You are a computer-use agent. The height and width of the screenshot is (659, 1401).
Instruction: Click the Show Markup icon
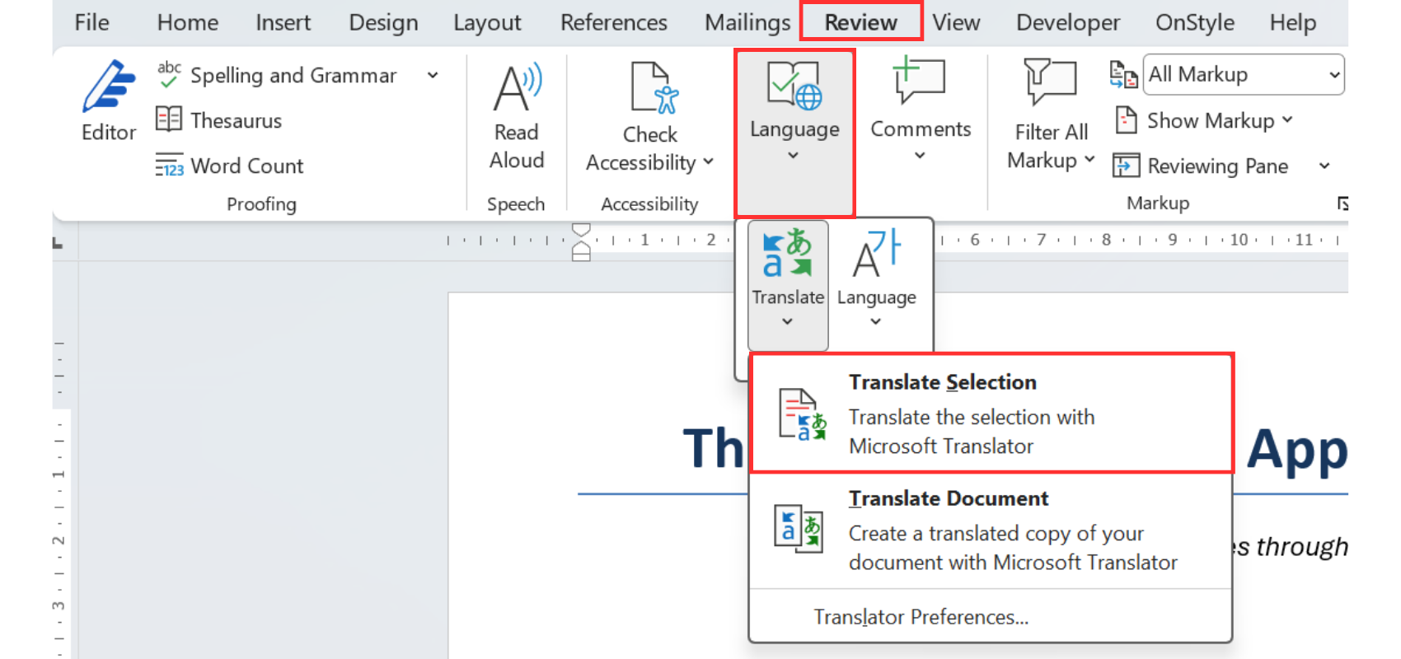[1127, 120]
